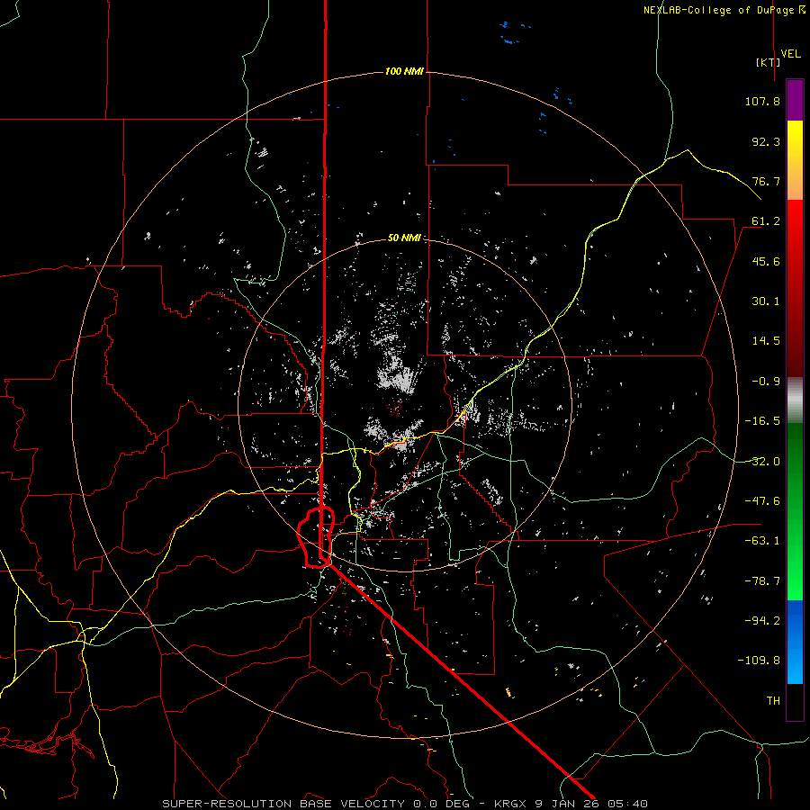Select the -109.8 velocity scale value
810x810 pixels.
pyautogui.click(x=759, y=661)
